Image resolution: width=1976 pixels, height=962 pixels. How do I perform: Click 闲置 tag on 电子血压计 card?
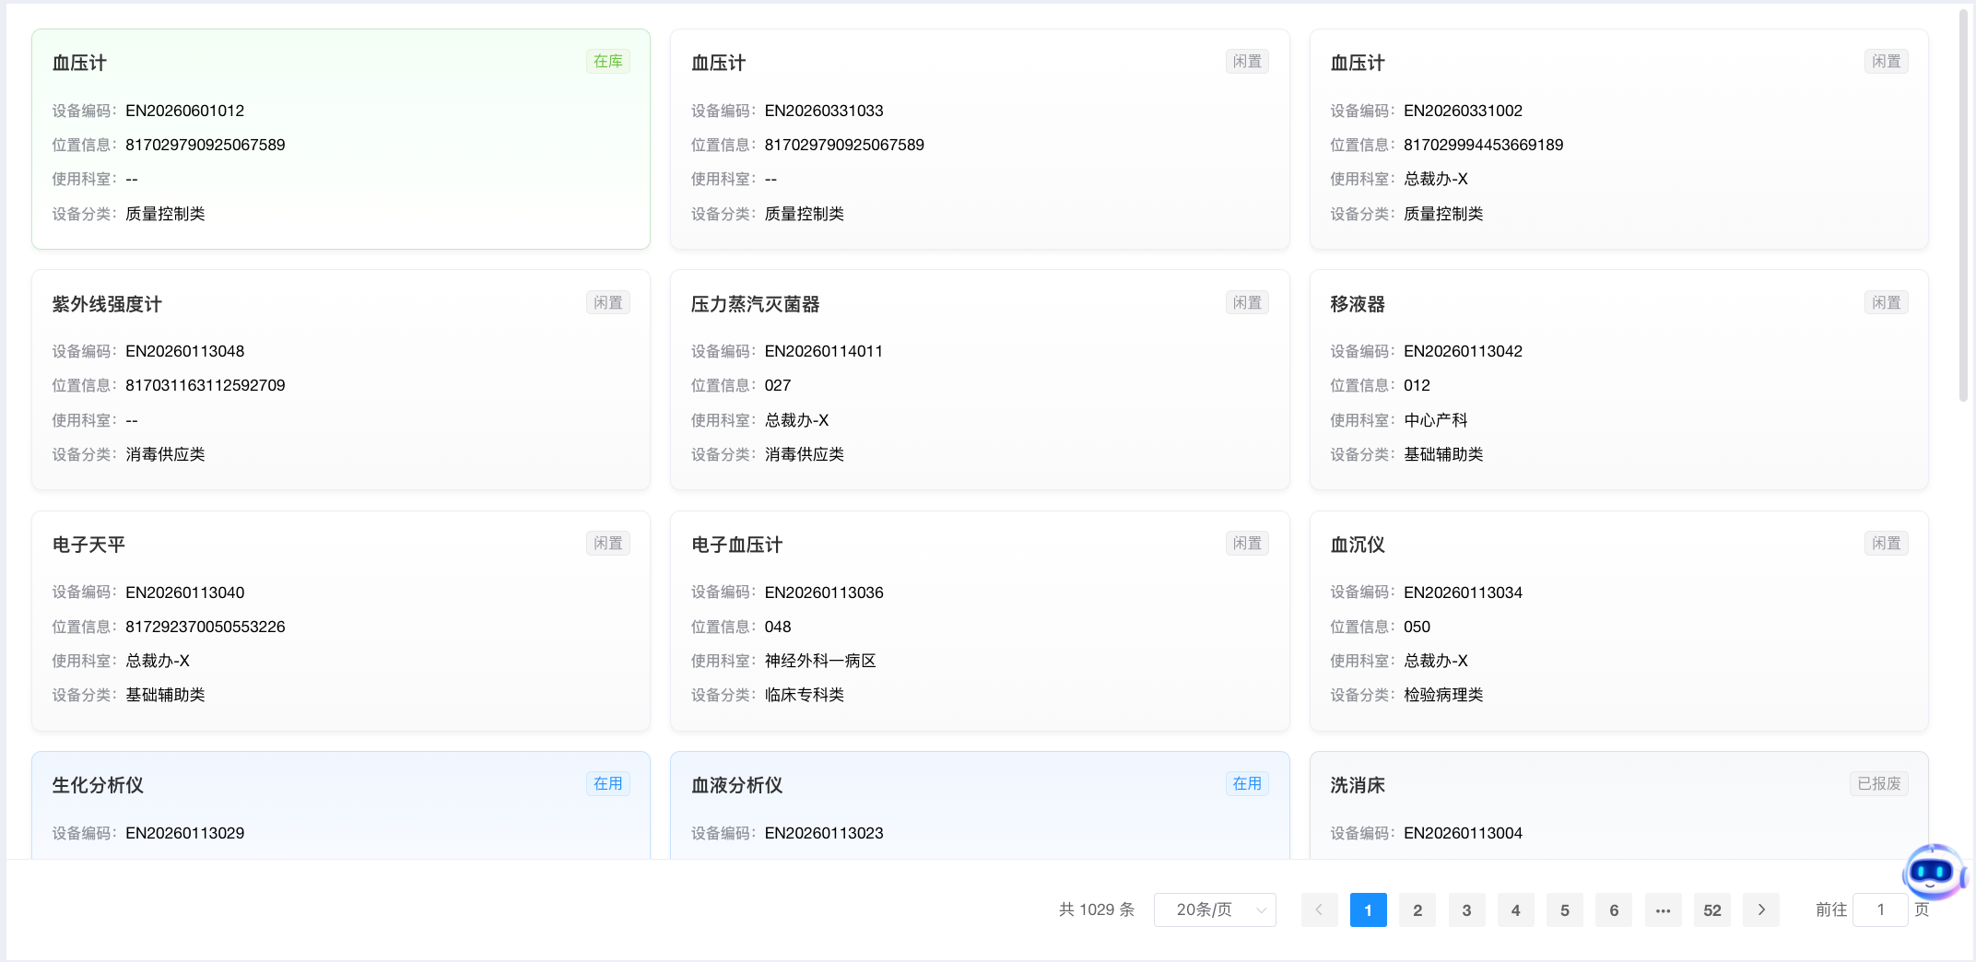(1247, 544)
